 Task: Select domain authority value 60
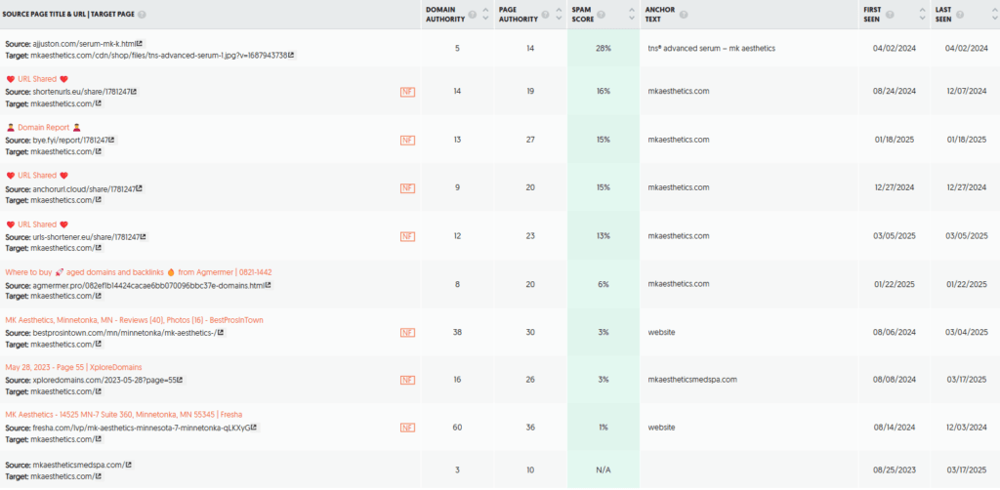[x=457, y=428]
